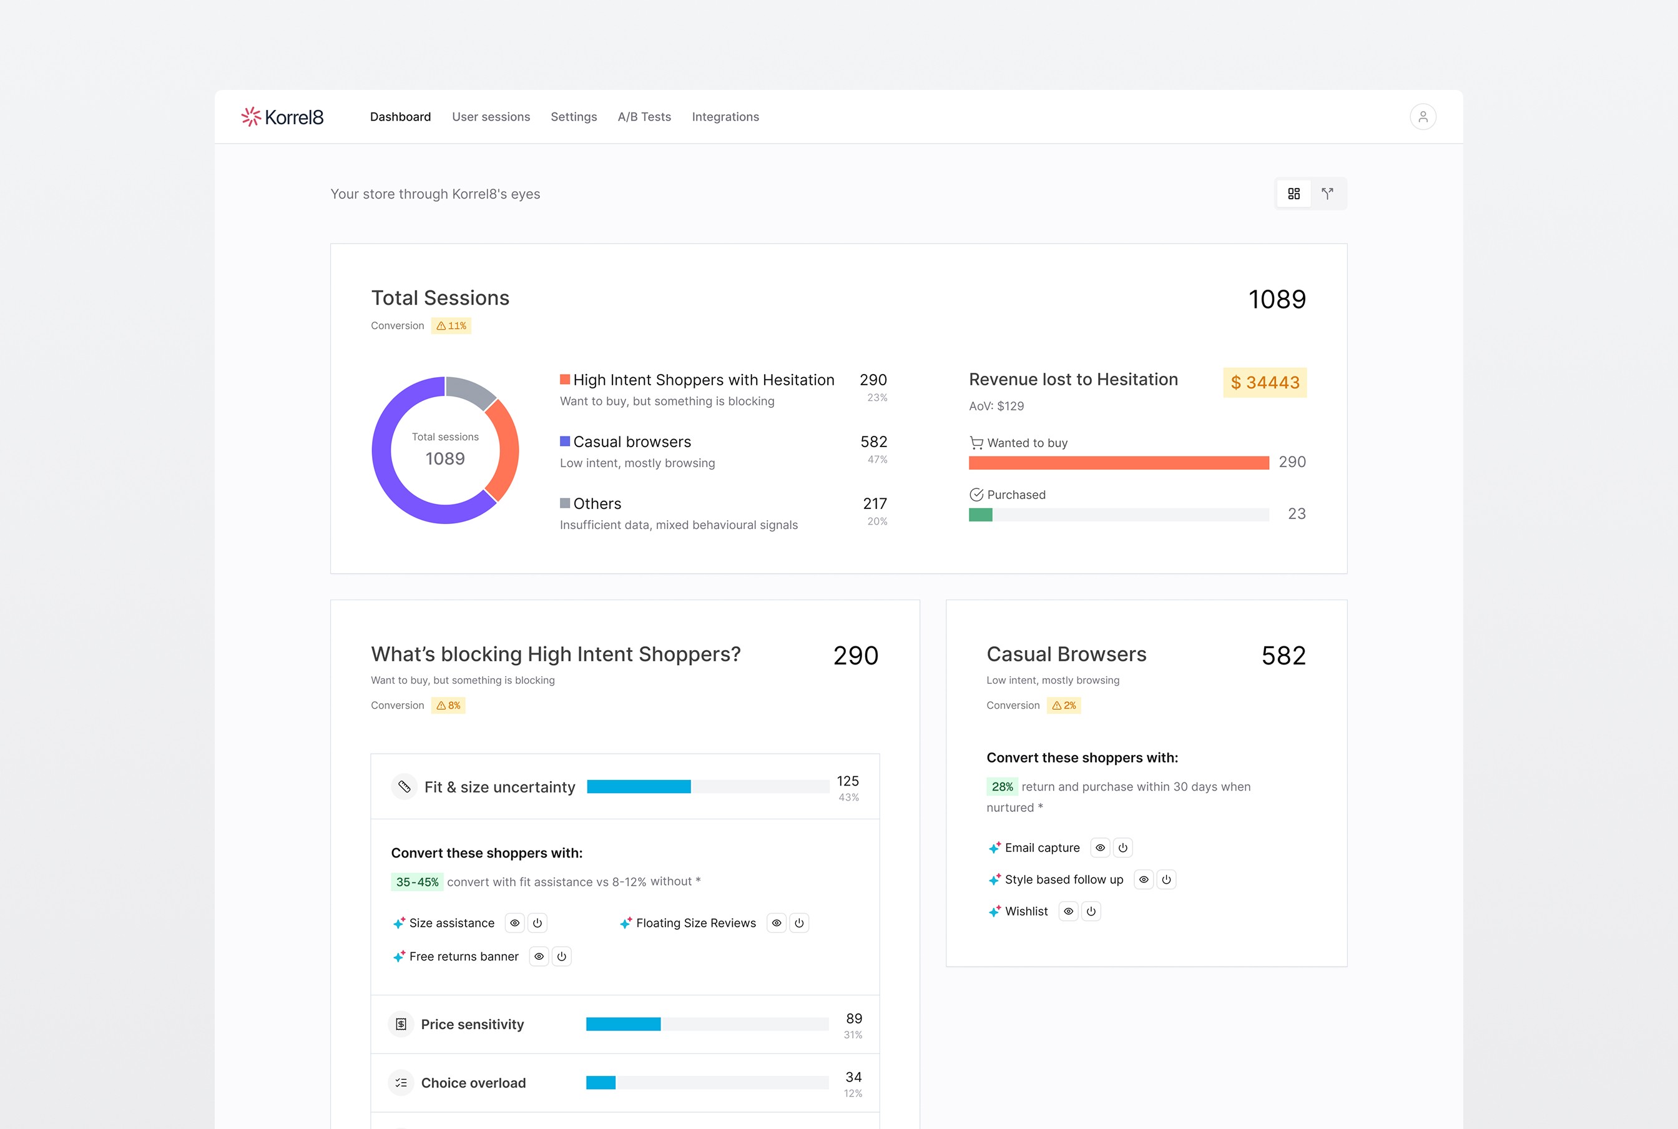Collapse the Fit & size uncertainty row

coord(499,787)
